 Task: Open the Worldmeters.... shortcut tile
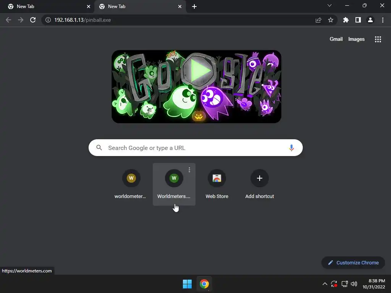(174, 184)
